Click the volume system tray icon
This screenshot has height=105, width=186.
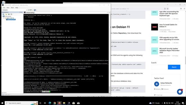point(169,103)
